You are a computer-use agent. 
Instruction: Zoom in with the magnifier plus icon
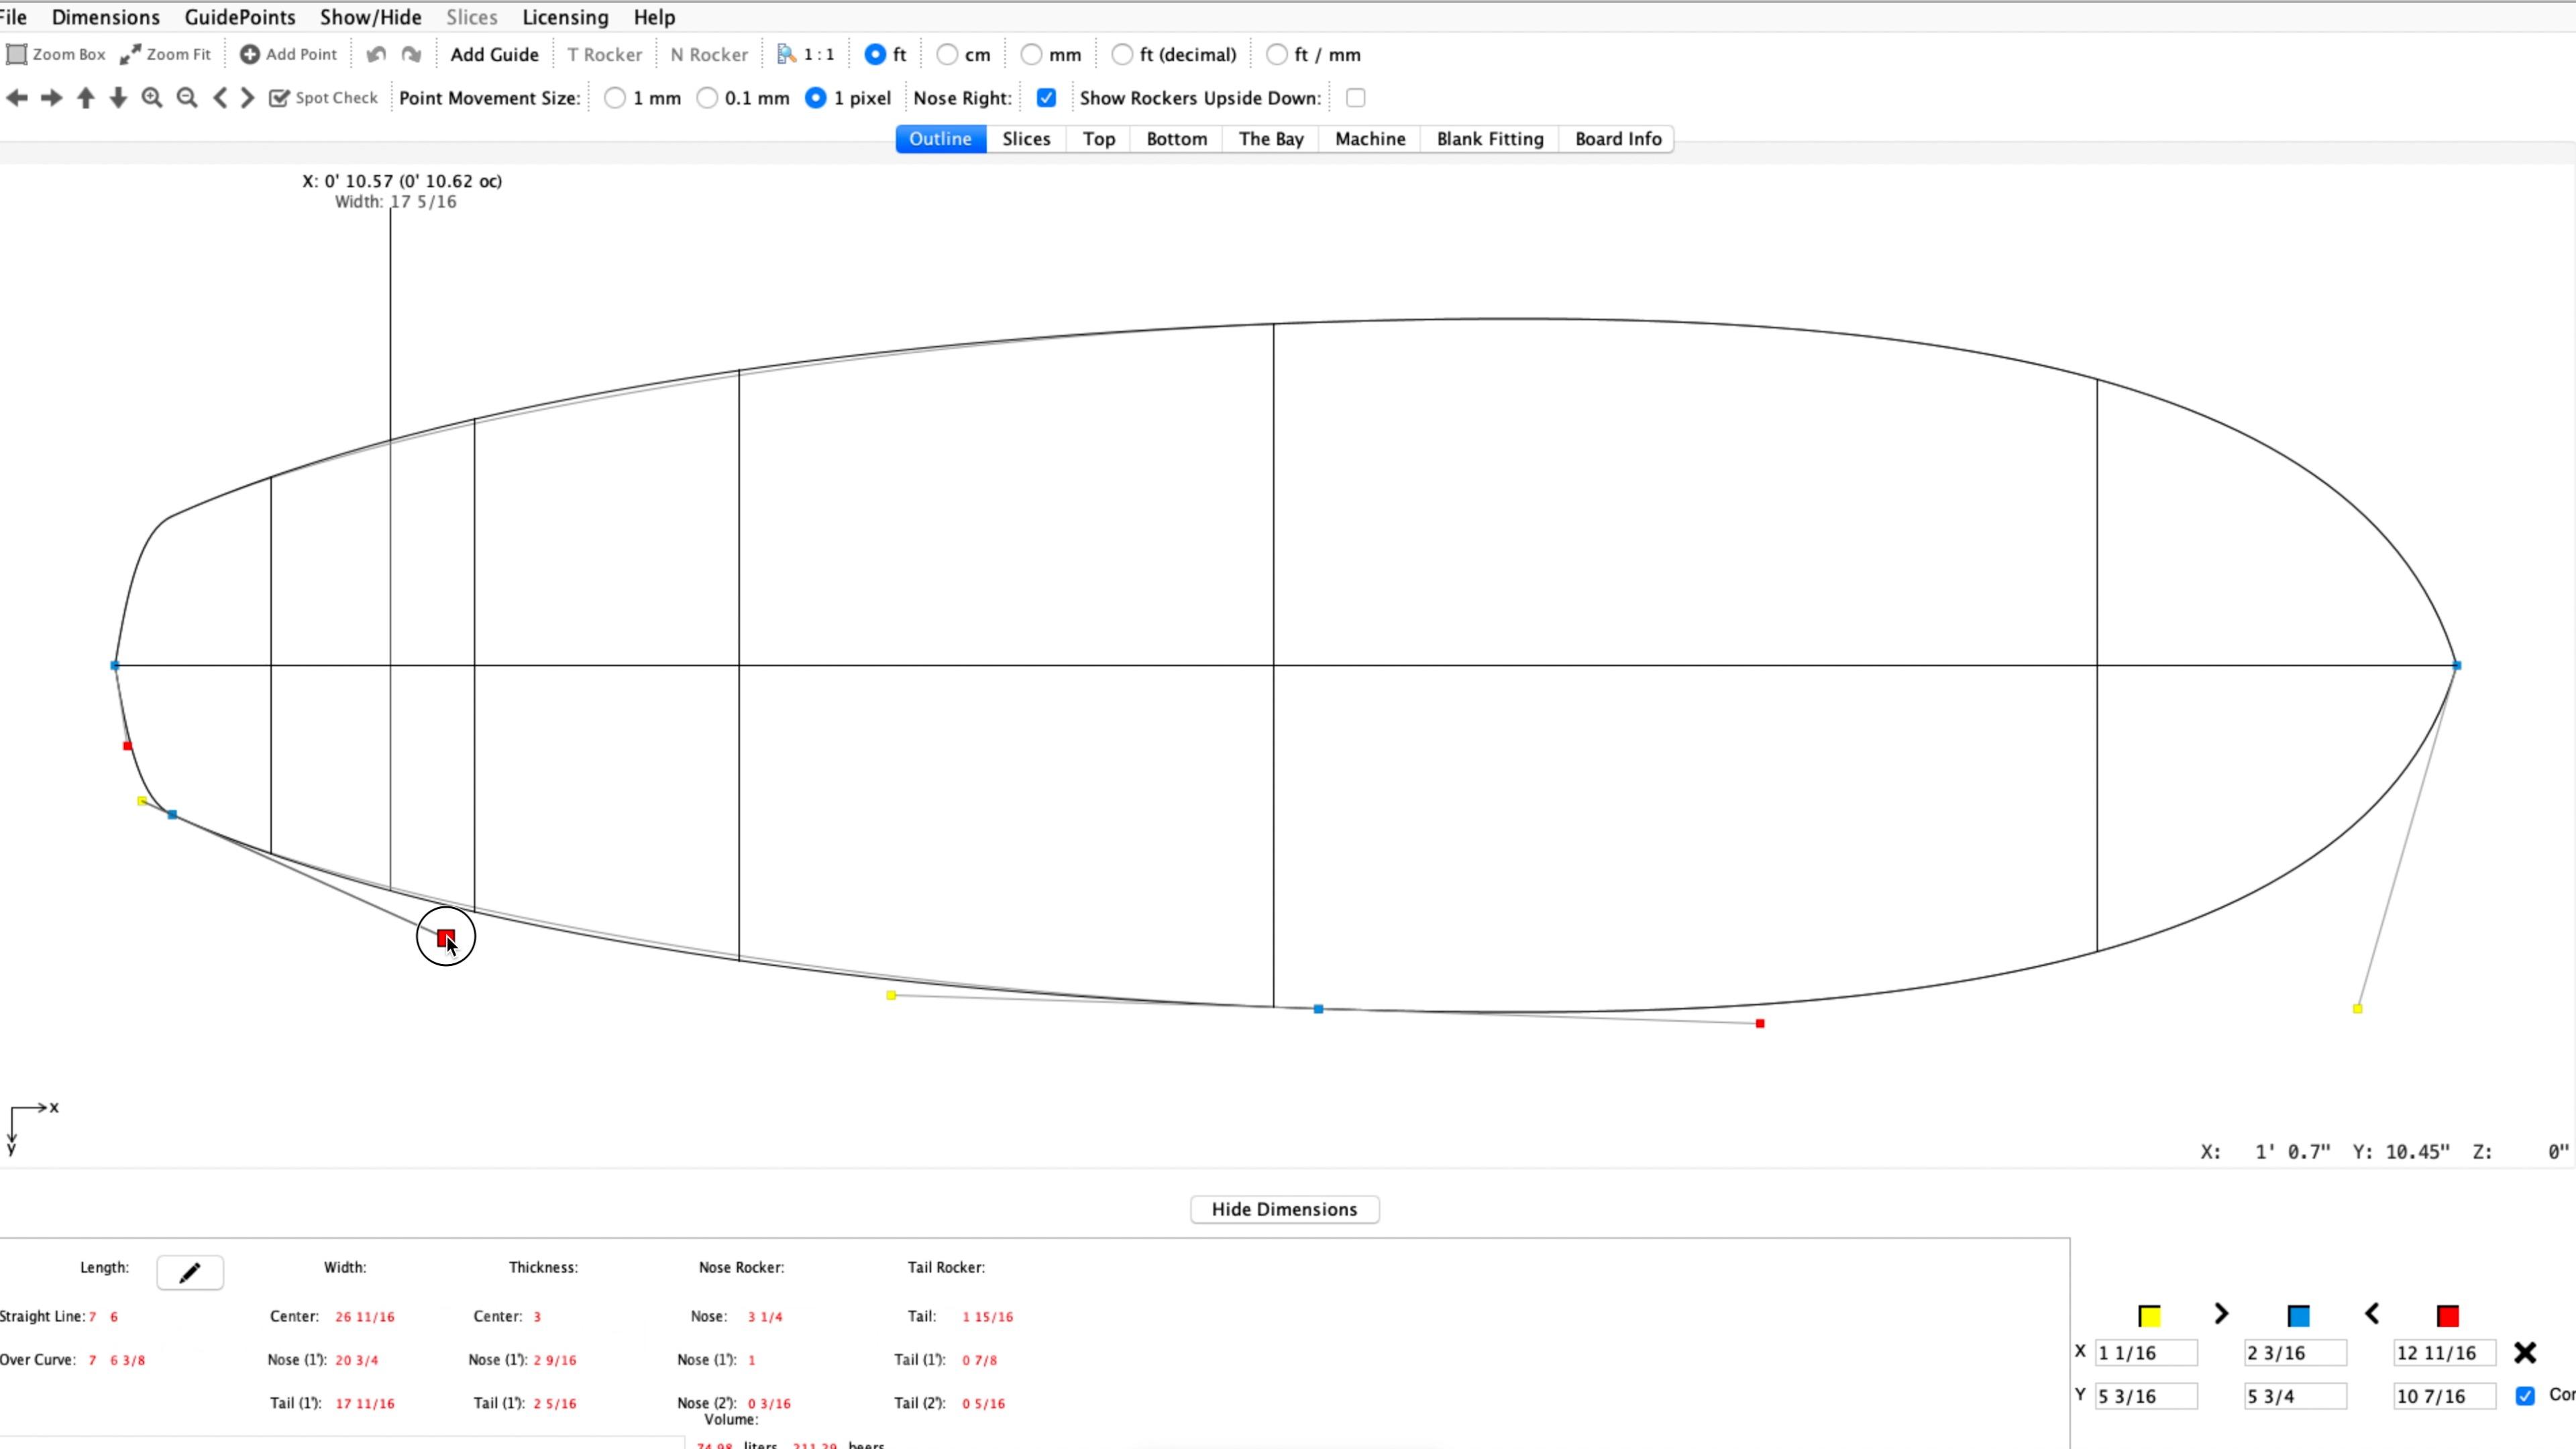click(x=152, y=98)
